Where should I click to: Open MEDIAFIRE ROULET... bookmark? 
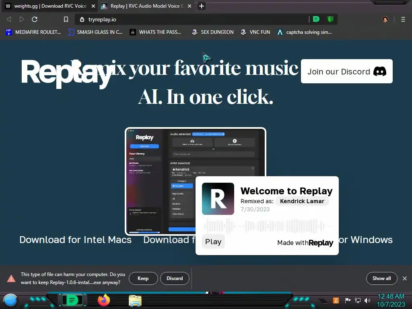tap(33, 32)
